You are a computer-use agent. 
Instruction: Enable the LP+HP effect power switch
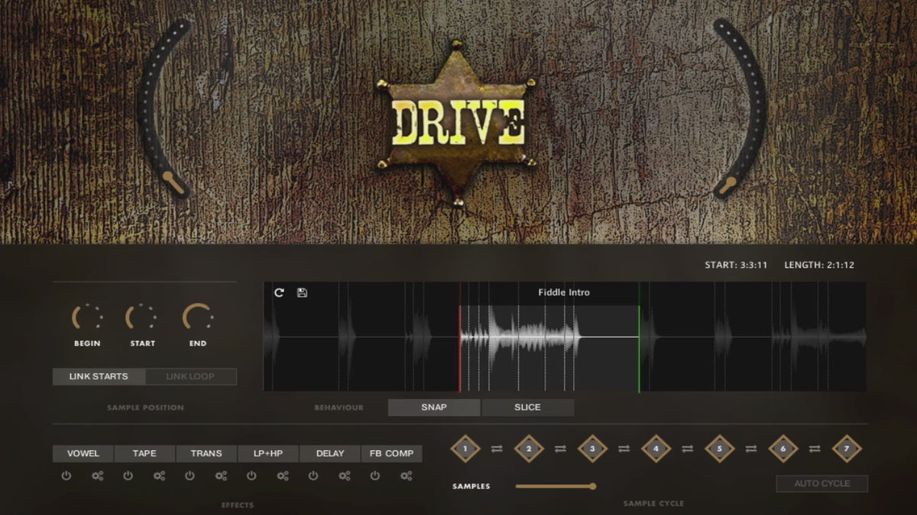pos(251,476)
